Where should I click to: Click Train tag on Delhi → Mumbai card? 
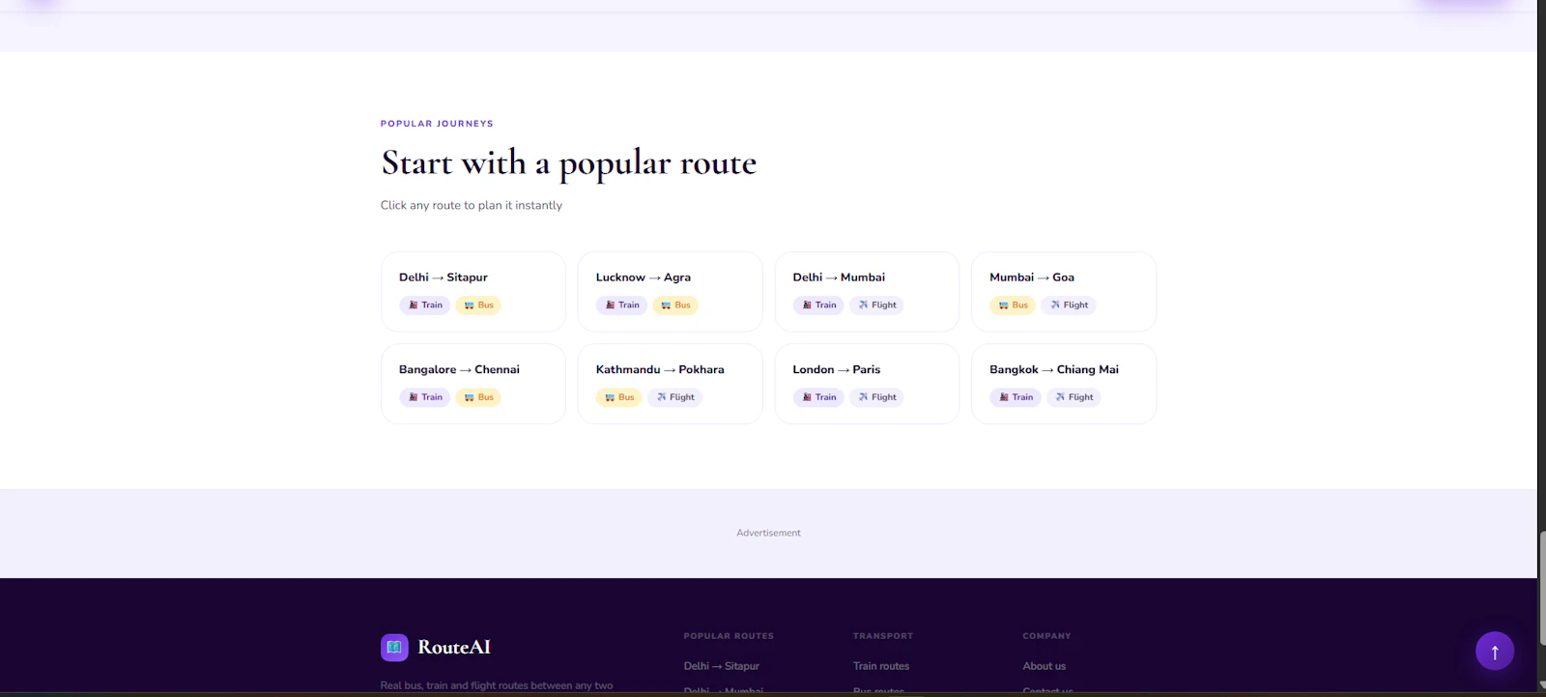[x=818, y=305]
